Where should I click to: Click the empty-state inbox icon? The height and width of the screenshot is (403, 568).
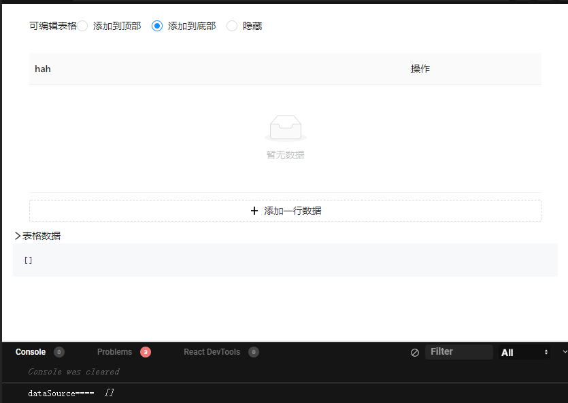pyautogui.click(x=285, y=126)
